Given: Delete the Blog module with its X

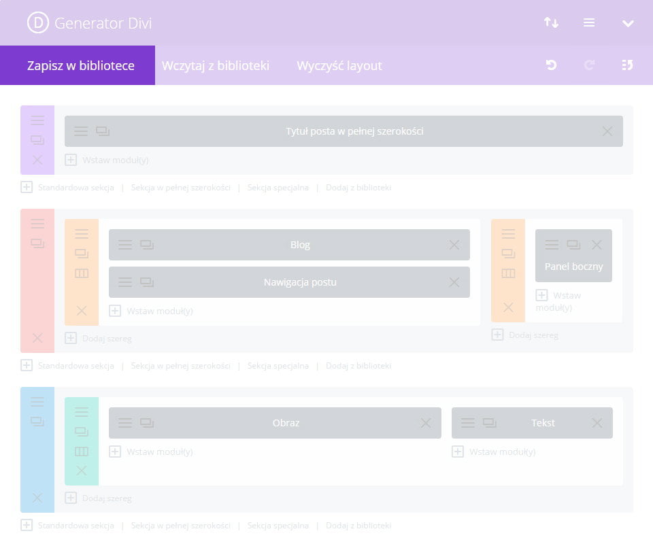Looking at the screenshot, I should pyautogui.click(x=454, y=245).
